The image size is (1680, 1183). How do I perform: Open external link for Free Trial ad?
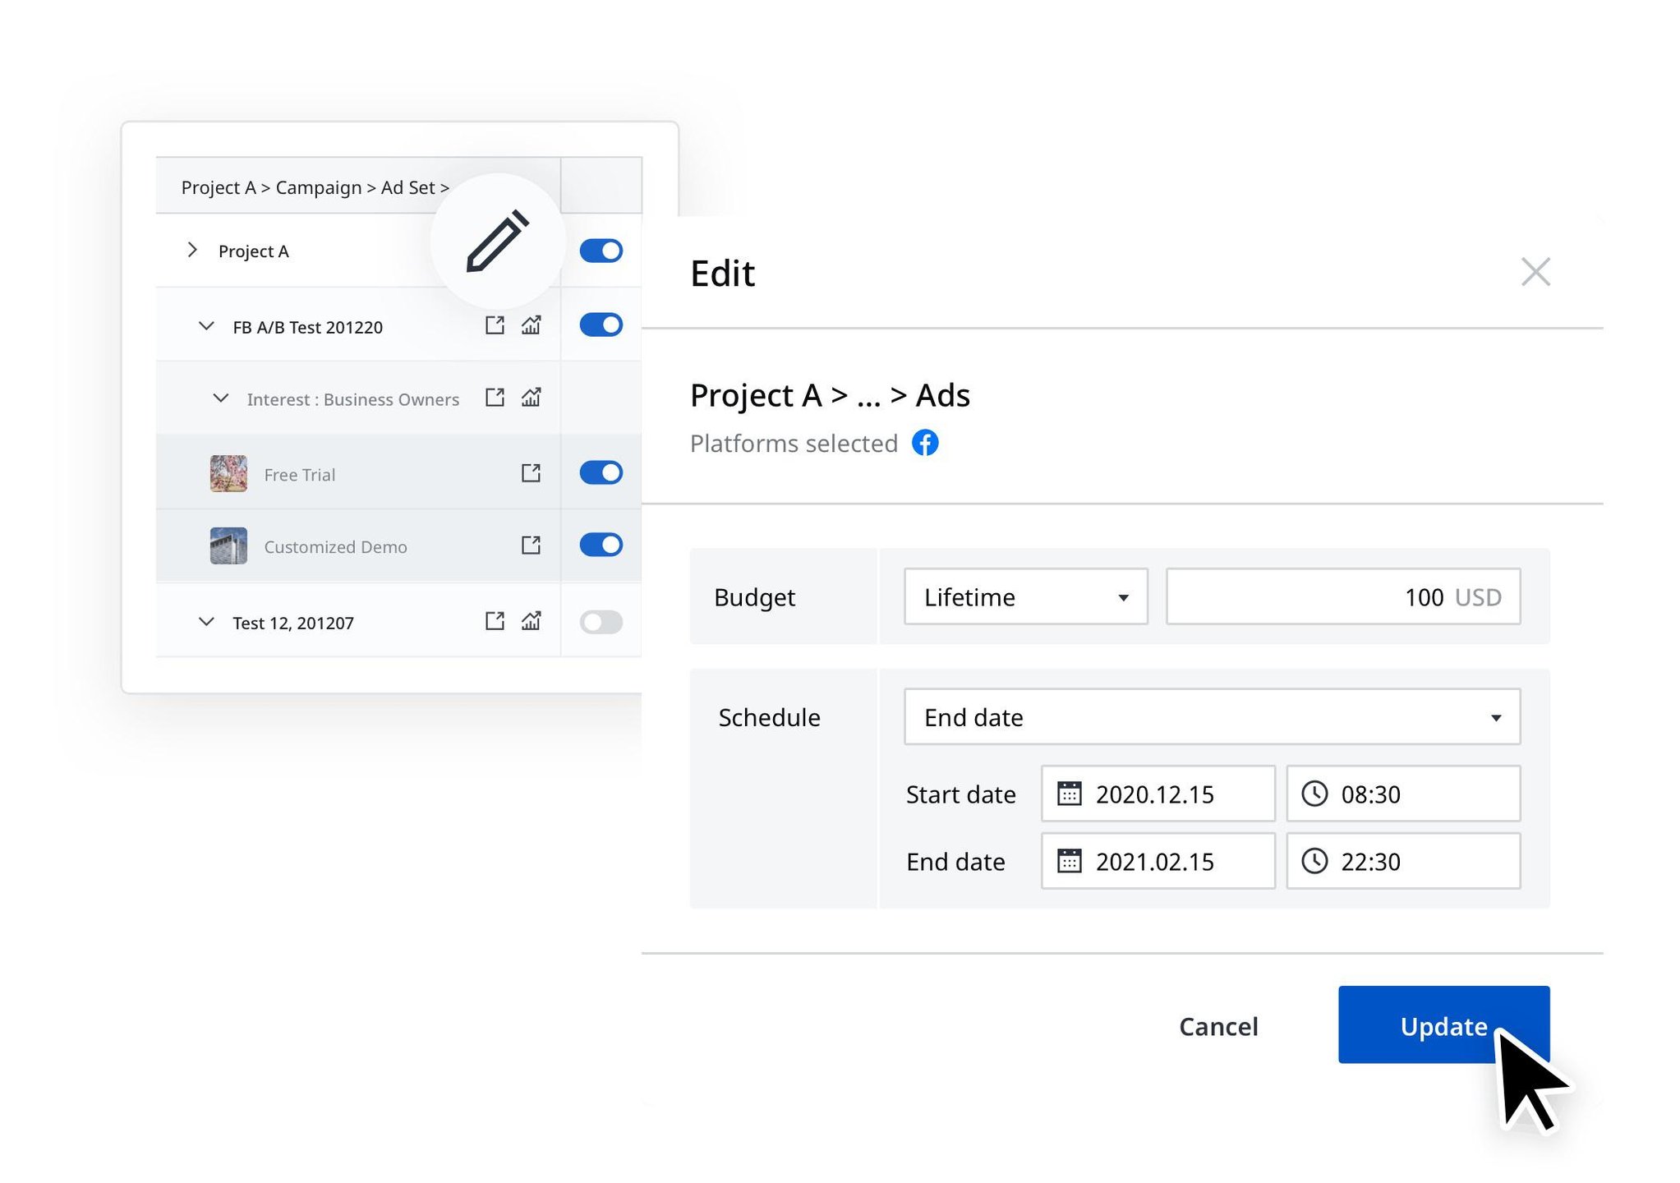point(532,473)
